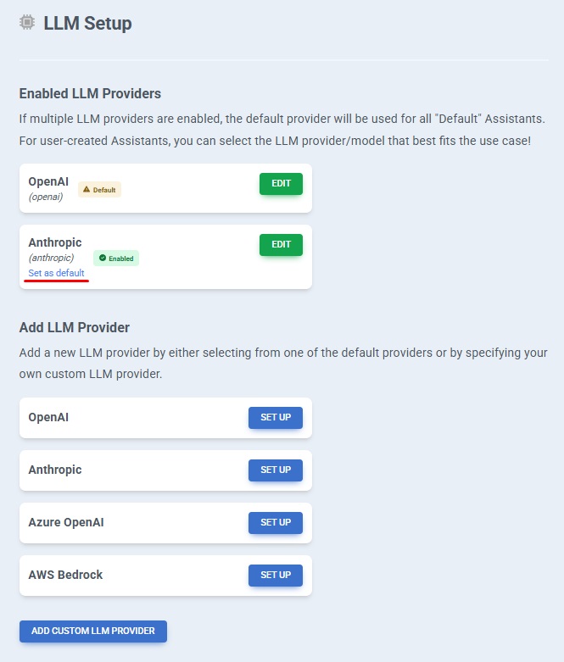Click the AWS Bedrock card label
Screen dimensions: 564x662
(65, 575)
